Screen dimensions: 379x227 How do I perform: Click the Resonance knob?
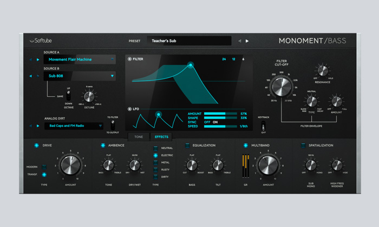(x=323, y=71)
